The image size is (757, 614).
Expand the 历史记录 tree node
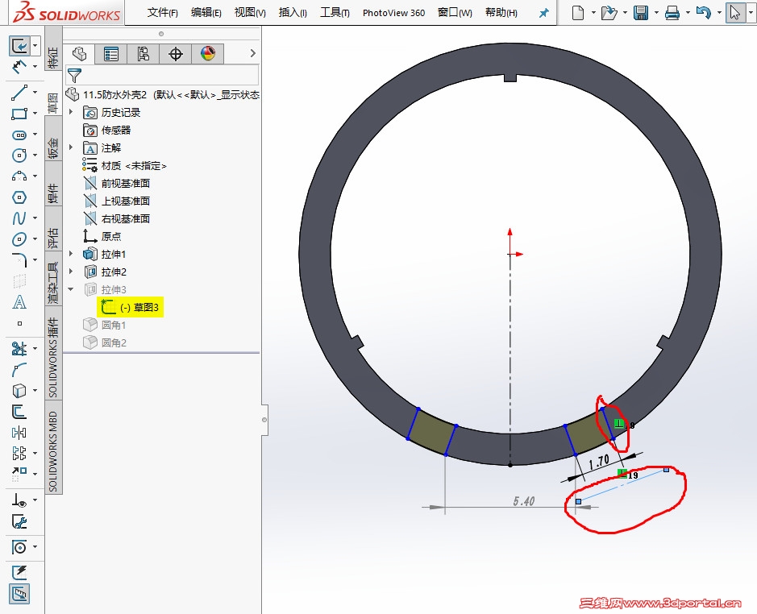[x=71, y=112]
